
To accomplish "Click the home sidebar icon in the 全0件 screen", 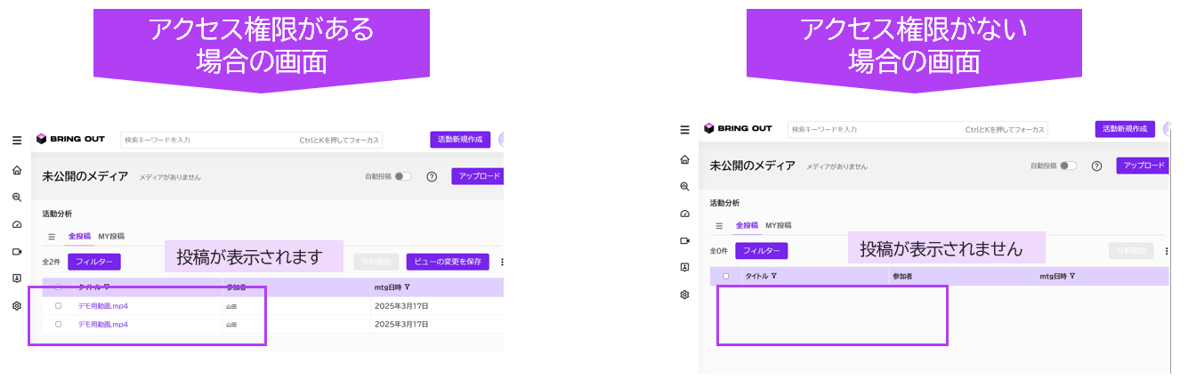I will point(684,160).
